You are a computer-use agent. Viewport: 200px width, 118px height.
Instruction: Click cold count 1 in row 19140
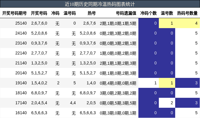(149, 83)
